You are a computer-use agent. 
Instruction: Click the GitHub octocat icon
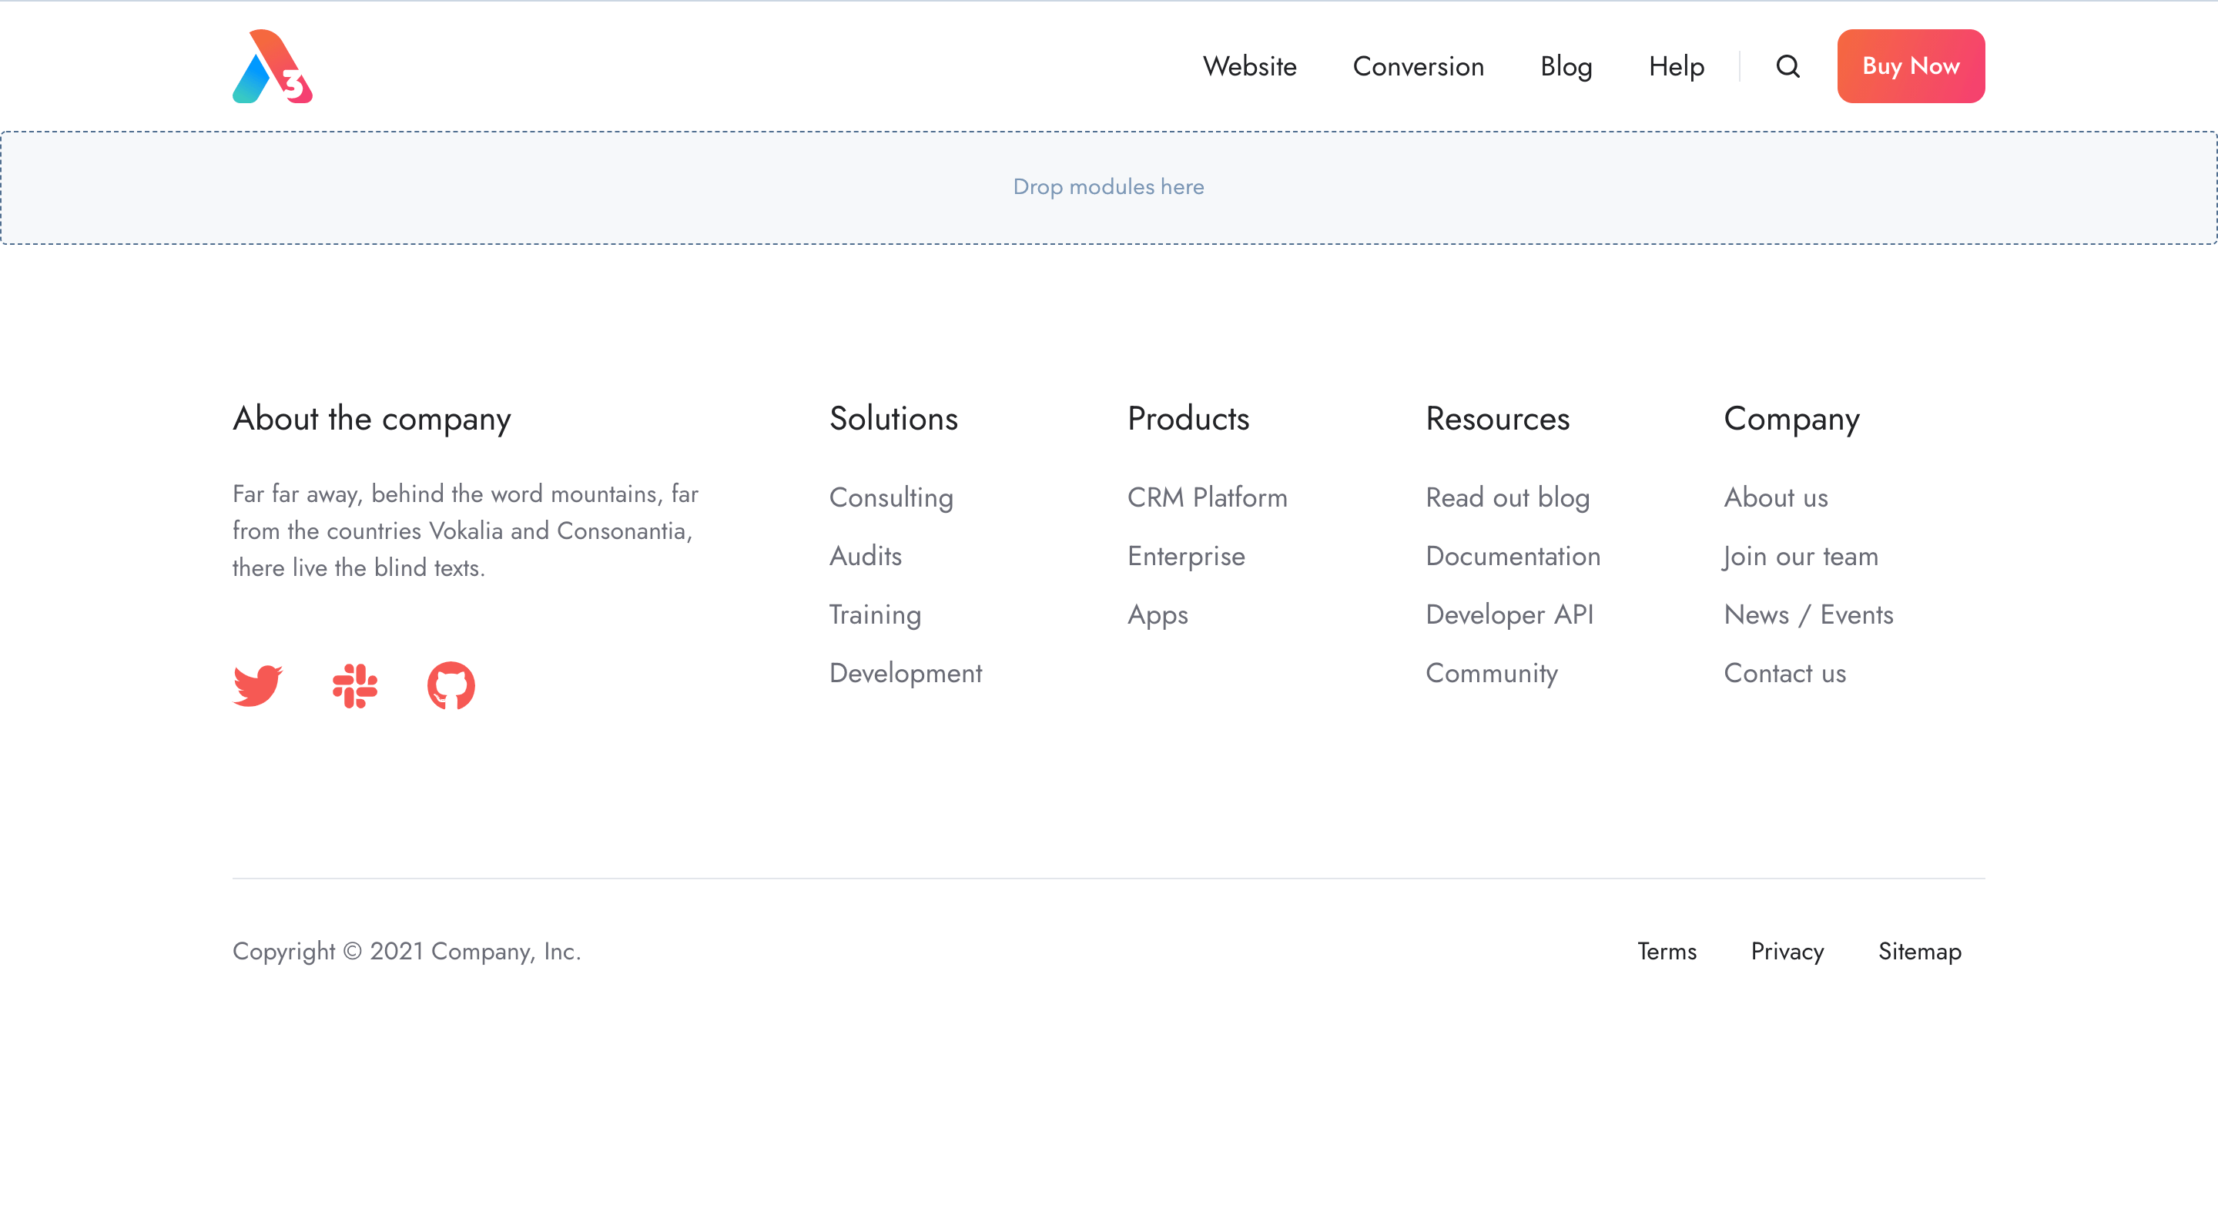(452, 684)
